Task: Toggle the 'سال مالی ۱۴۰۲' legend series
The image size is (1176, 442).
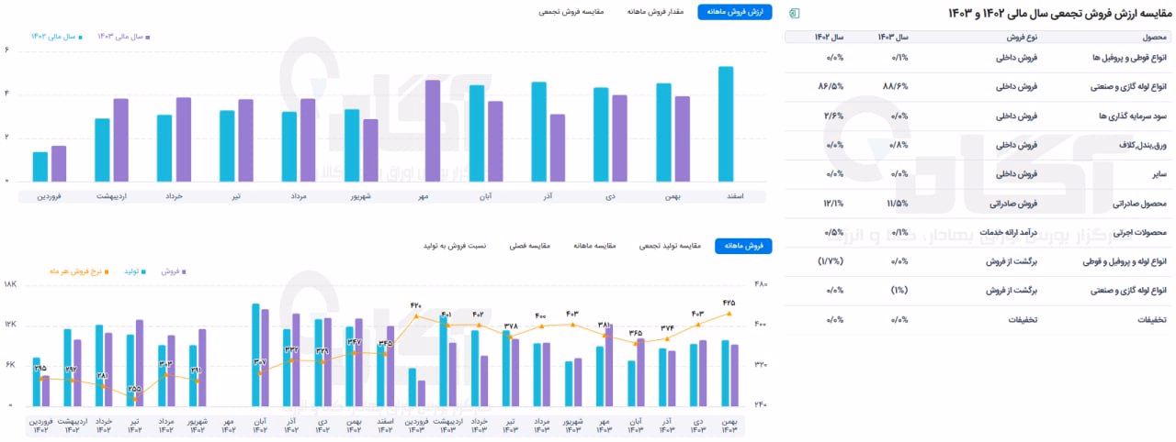Action: pyautogui.click(x=57, y=37)
